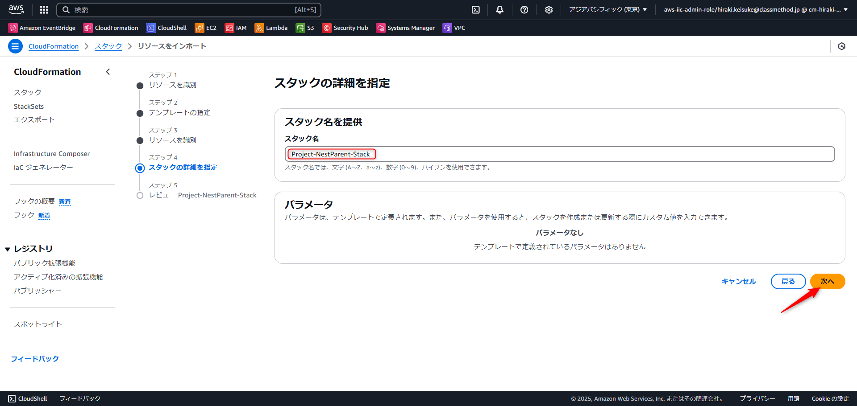Select step 5 レビュー Project-NestParent-Stack
This screenshot has width=857, height=406.
pyautogui.click(x=203, y=195)
